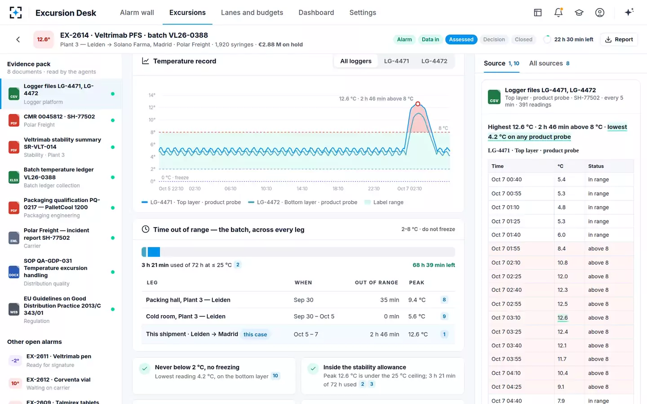Select the Data in stage pill
This screenshot has height=404, width=647.
pyautogui.click(x=430, y=40)
